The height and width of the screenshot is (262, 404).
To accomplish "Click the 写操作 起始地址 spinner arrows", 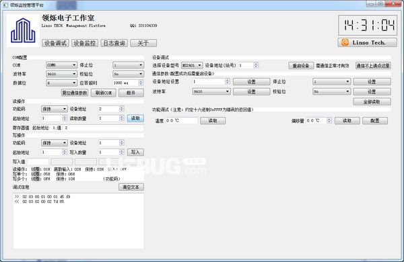I will (x=65, y=152).
